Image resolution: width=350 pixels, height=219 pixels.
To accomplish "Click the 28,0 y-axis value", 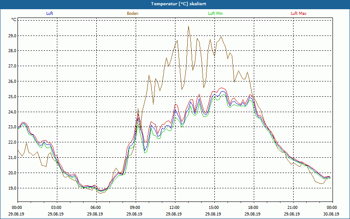I will (12, 51).
